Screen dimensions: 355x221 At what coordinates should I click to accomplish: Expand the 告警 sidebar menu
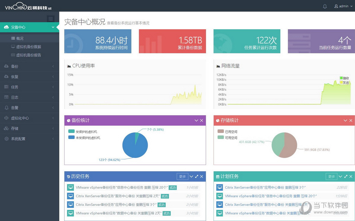pos(30,108)
